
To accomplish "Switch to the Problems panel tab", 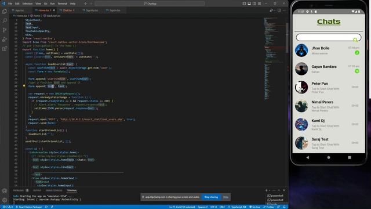I will [x=21, y=190].
